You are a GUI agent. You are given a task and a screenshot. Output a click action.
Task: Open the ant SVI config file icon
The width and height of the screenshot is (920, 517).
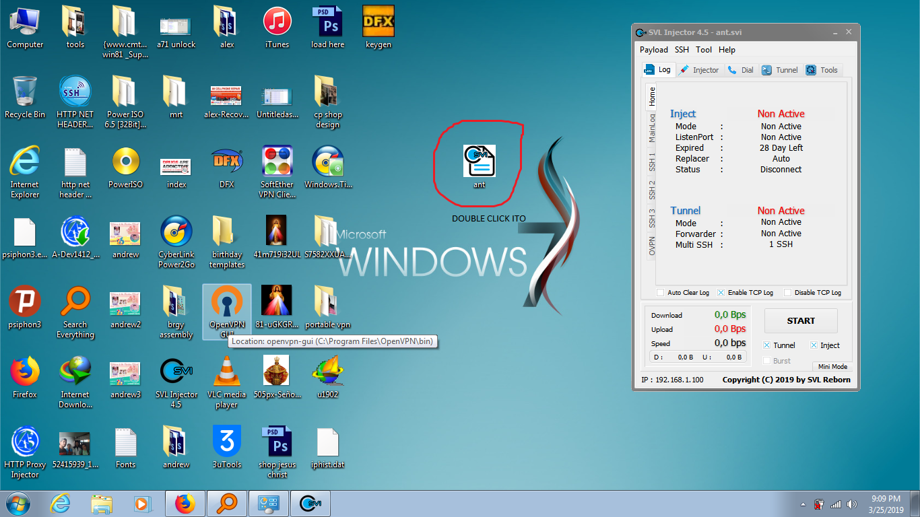tap(479, 162)
